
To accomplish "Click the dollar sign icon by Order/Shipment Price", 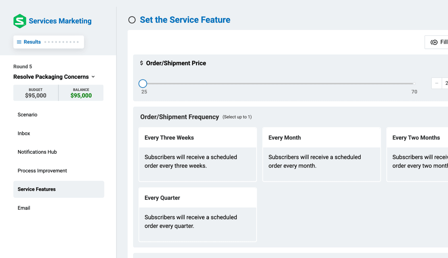I will tap(142, 63).
